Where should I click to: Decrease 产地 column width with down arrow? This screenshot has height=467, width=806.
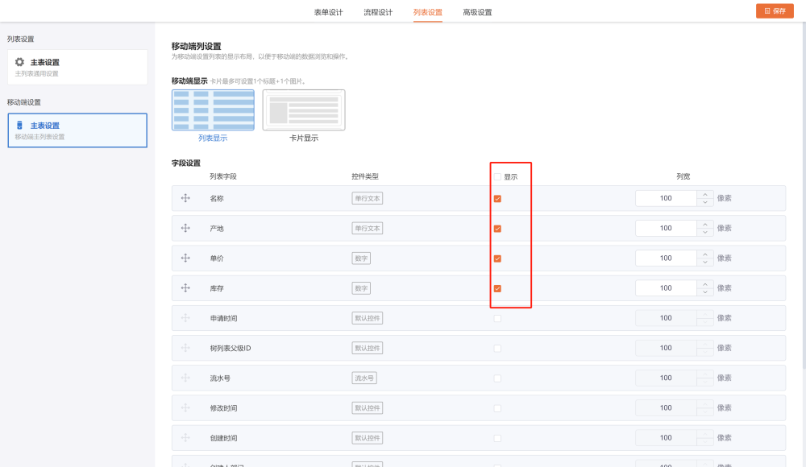(705, 233)
